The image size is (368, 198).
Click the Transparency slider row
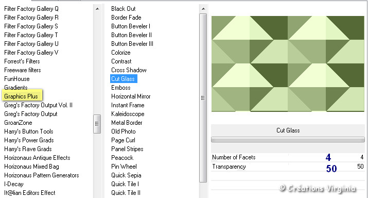(288, 167)
